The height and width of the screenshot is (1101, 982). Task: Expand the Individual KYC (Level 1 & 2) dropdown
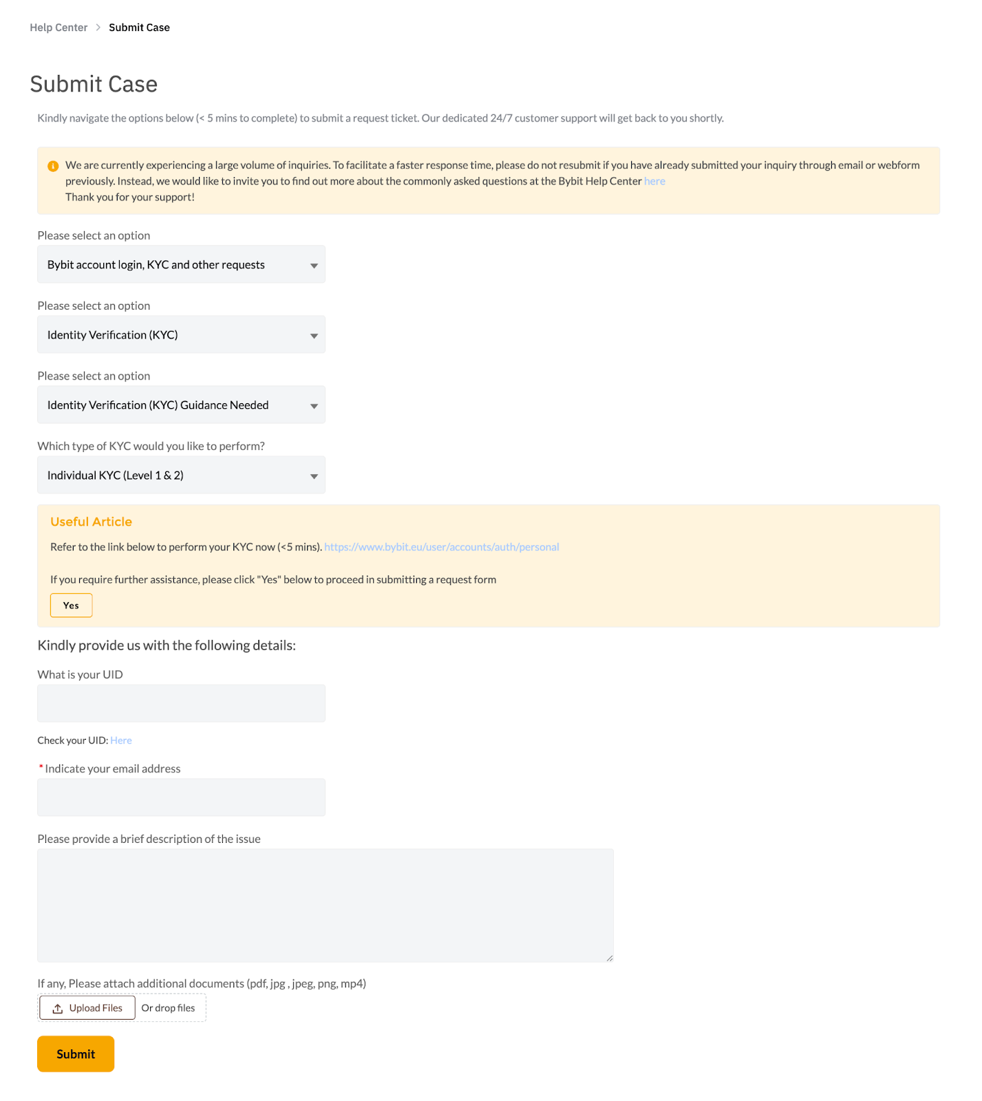(x=181, y=475)
